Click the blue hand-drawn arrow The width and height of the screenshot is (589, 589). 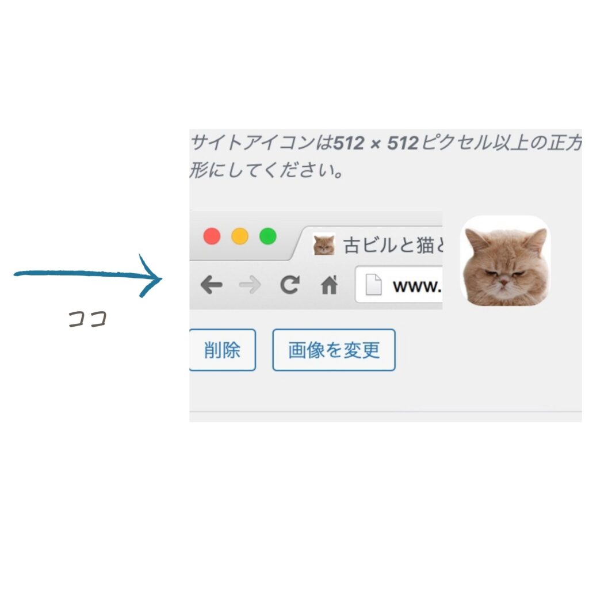[88, 276]
